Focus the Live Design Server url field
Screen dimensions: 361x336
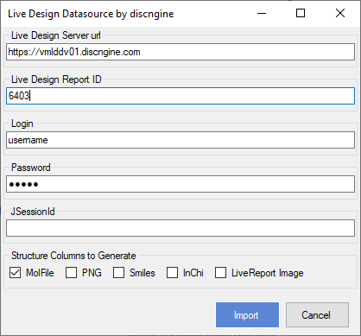(x=180, y=52)
